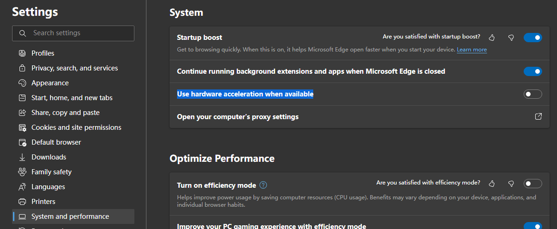Image resolution: width=557 pixels, height=229 pixels.
Task: Enable hardware acceleration toggle
Action: (532, 94)
